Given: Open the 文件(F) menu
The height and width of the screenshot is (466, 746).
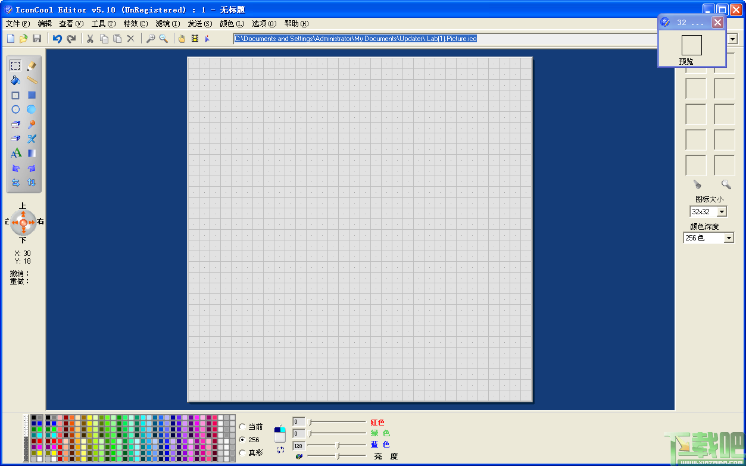Looking at the screenshot, I should [x=17, y=24].
